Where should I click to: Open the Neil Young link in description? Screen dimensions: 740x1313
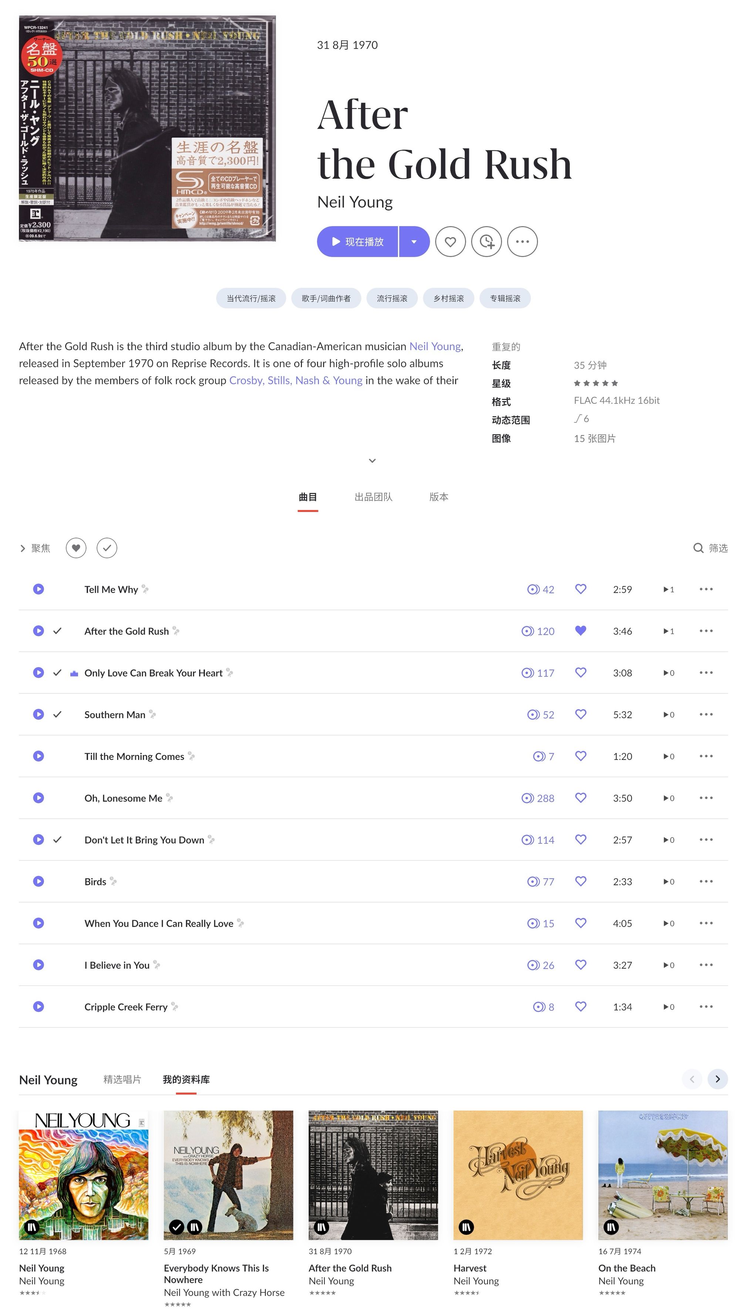[435, 346]
